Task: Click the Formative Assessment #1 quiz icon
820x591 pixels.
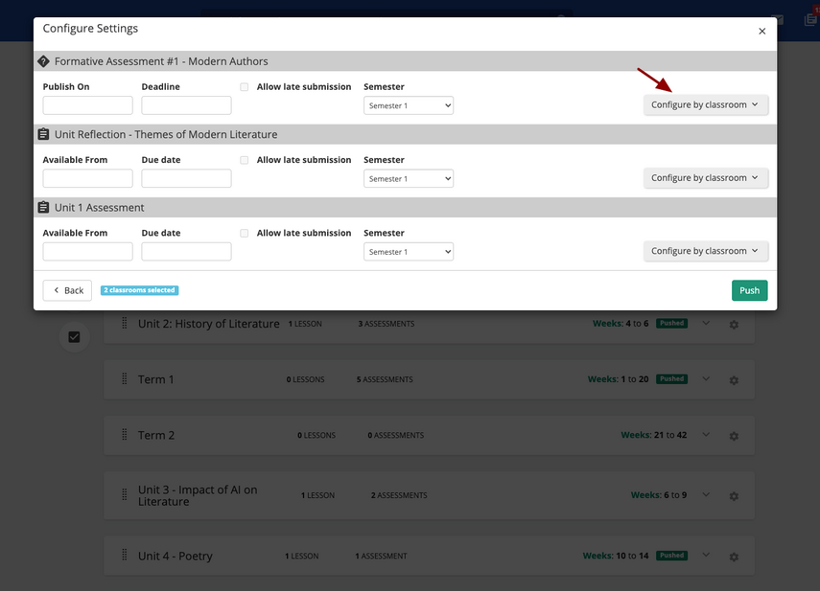Action: tap(43, 61)
